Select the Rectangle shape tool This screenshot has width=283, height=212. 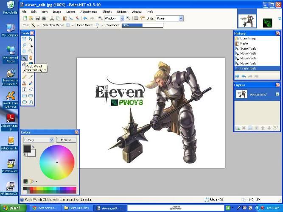(24, 96)
